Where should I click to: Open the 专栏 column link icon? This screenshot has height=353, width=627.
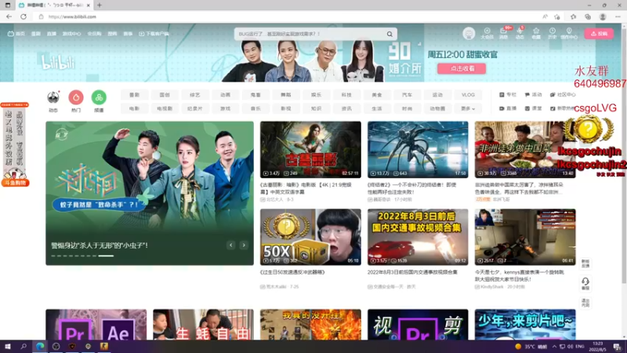click(508, 95)
